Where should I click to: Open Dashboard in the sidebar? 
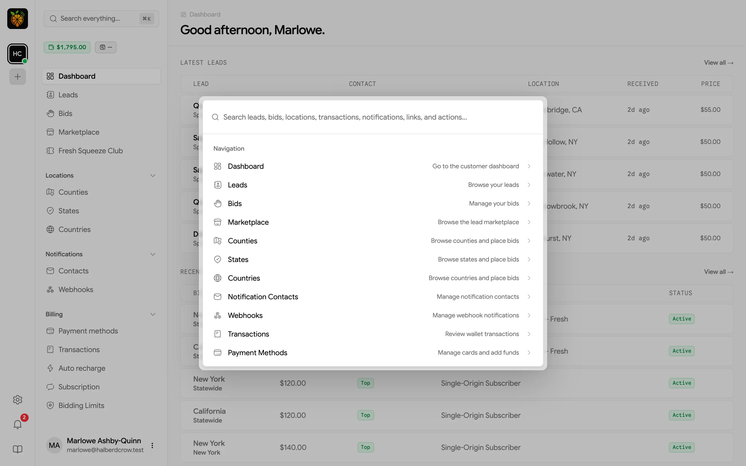tap(101, 76)
